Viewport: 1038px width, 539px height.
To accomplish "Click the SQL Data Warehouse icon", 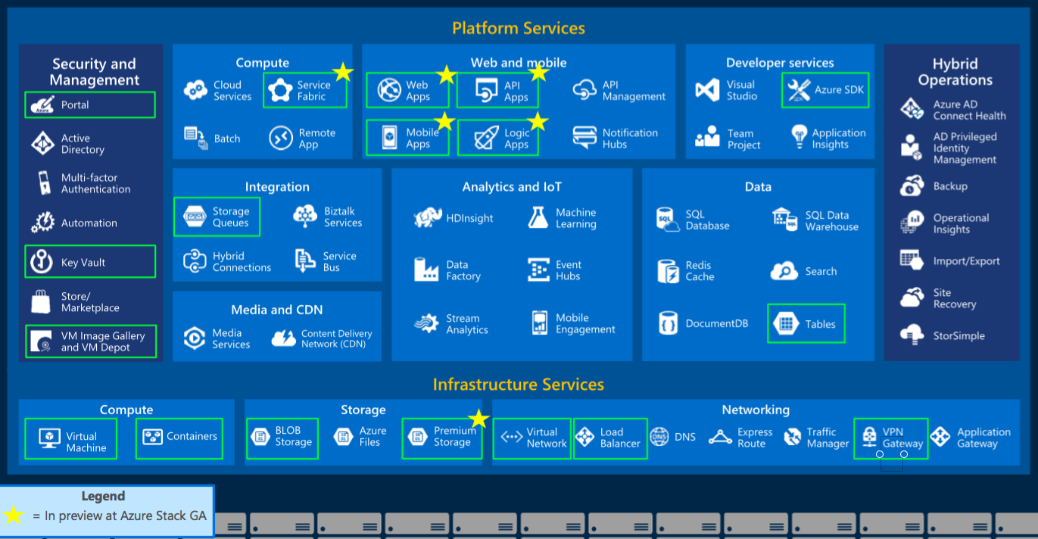I will (785, 220).
